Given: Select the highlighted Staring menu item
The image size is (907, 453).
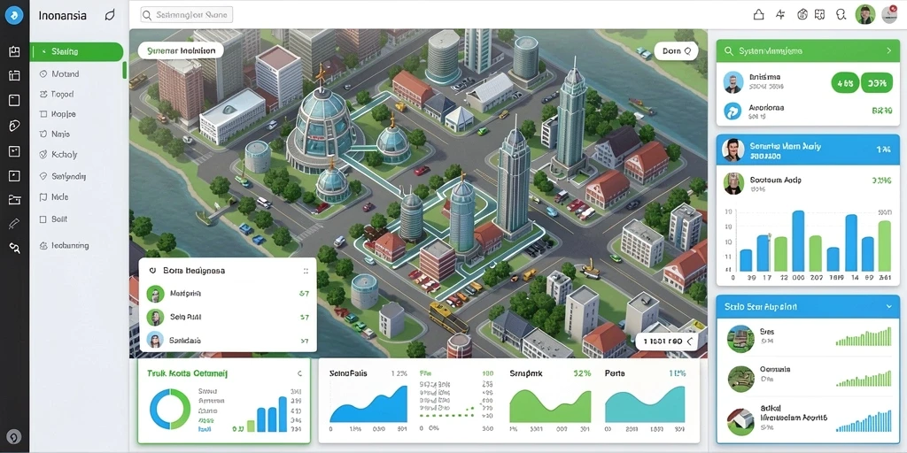Looking at the screenshot, I should pyautogui.click(x=76, y=51).
